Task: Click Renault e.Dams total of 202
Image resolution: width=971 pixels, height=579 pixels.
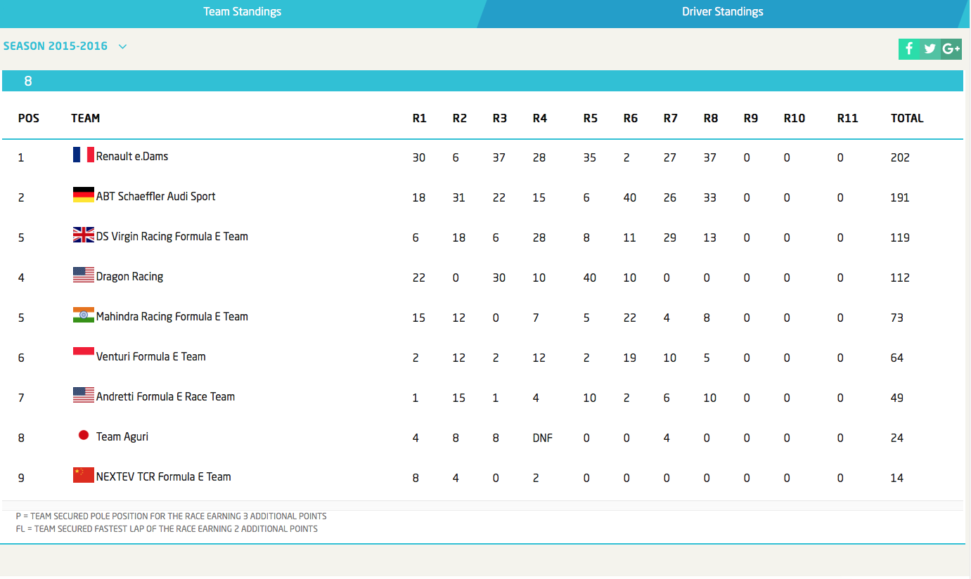Action: pyautogui.click(x=900, y=157)
